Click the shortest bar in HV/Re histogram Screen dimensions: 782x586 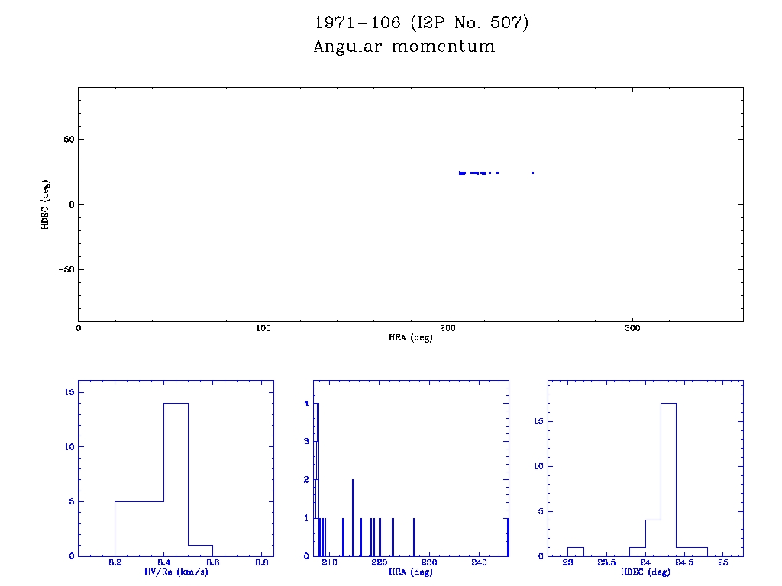pyautogui.click(x=200, y=550)
